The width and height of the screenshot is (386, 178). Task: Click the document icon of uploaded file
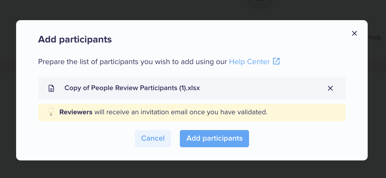(51, 88)
